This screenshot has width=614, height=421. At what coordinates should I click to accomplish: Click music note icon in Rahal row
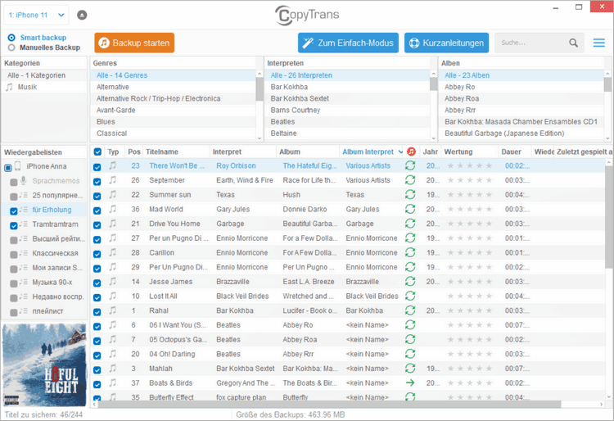(x=113, y=310)
